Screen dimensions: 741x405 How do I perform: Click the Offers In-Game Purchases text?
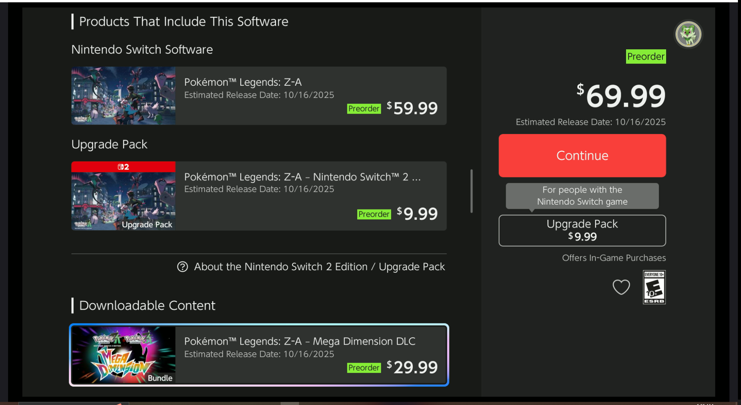coord(614,258)
